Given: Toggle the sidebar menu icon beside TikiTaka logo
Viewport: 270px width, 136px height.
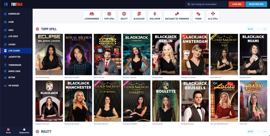Looking at the screenshot, I should (x=6, y=4).
